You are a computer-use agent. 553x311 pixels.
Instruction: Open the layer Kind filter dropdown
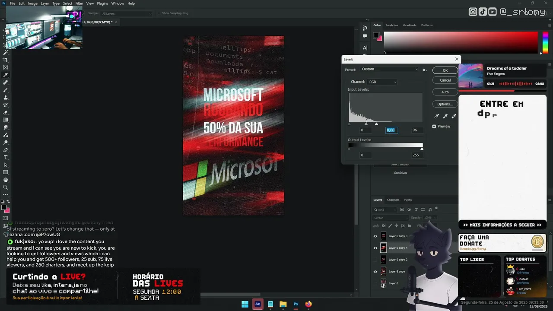(385, 209)
